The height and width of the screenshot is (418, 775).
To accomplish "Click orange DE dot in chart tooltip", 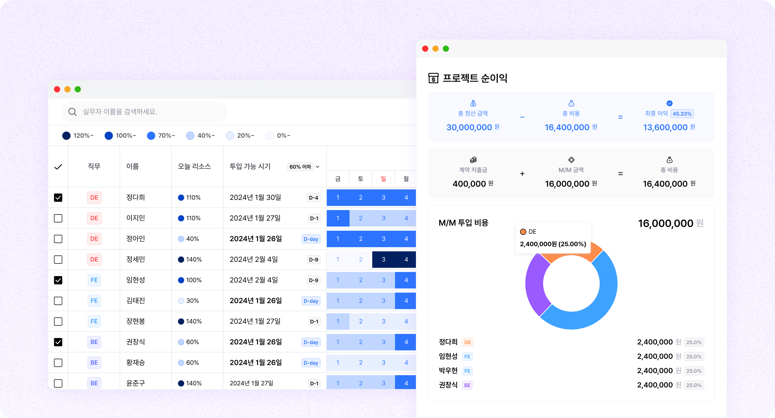I will 523,232.
